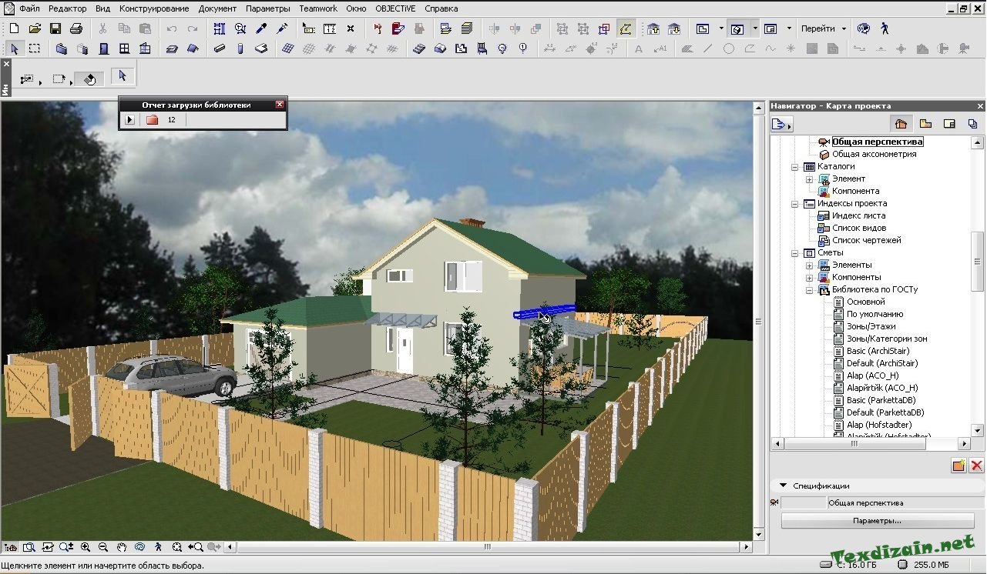Select Общая аксонометрия in the Navigator

[x=874, y=154]
